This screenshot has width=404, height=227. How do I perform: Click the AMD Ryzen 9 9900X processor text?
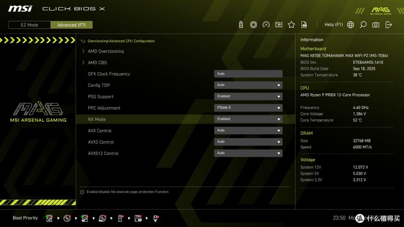click(x=335, y=95)
